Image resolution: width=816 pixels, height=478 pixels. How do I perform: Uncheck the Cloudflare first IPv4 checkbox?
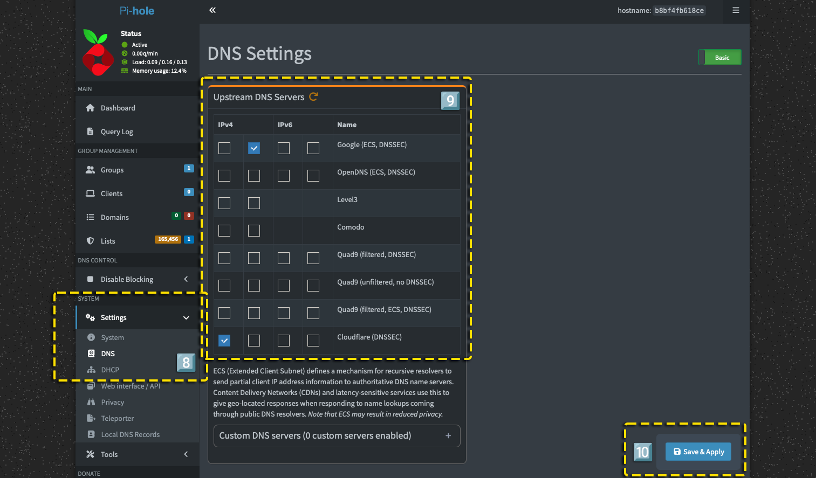(x=224, y=341)
